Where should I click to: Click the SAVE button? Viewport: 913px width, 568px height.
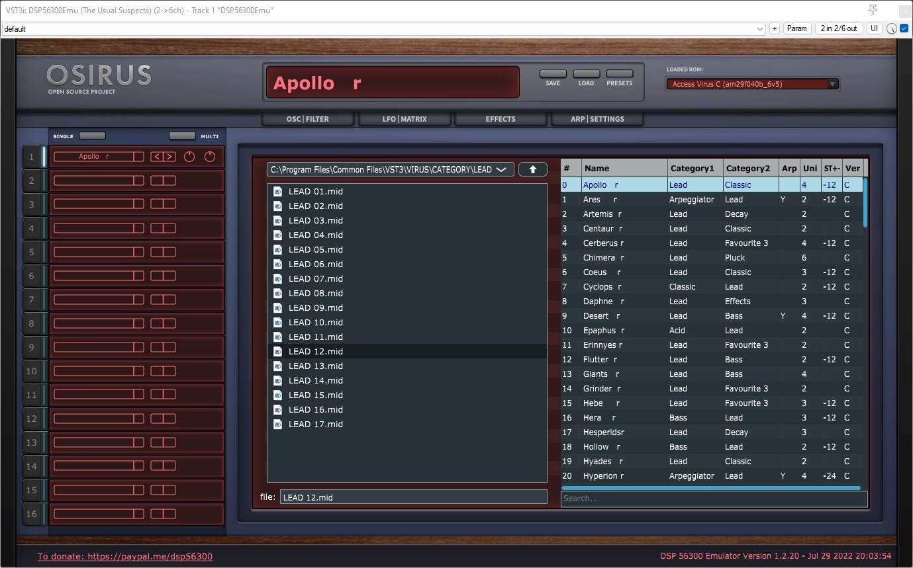tap(553, 74)
